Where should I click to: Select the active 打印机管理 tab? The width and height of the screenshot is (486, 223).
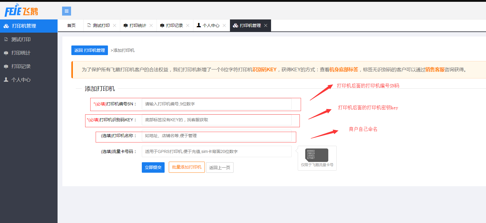point(250,25)
